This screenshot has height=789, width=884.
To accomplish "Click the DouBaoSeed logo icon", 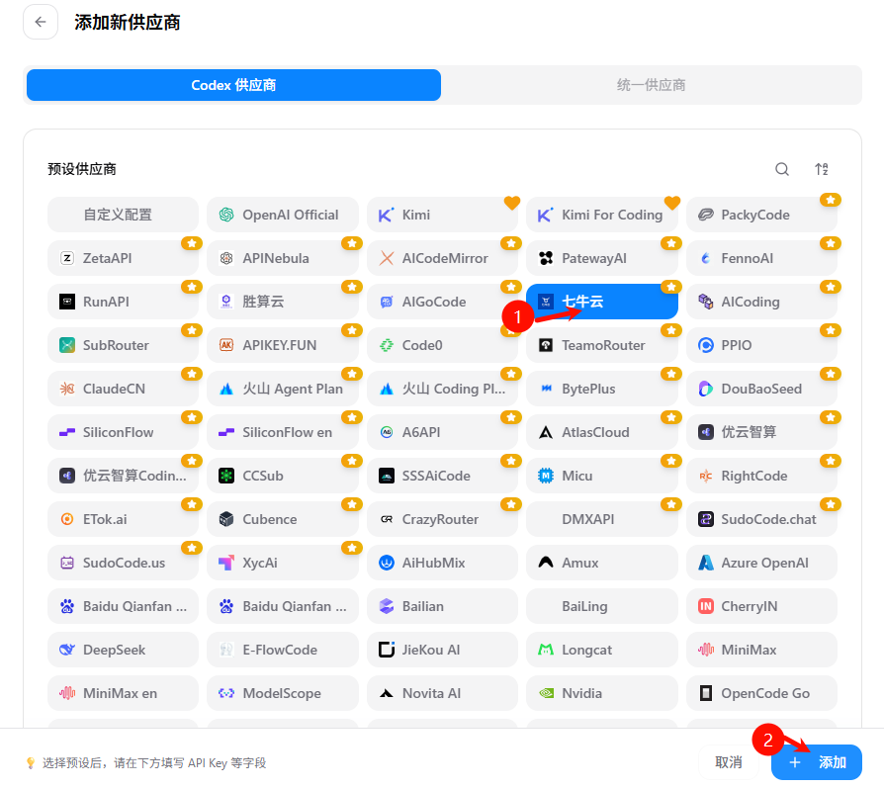I will tap(706, 389).
